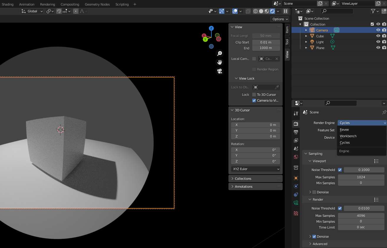The width and height of the screenshot is (387, 248).
Task: Select wireframe viewport shading icon
Action: [256, 11]
